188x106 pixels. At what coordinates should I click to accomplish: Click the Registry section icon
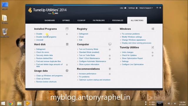coord(110,29)
